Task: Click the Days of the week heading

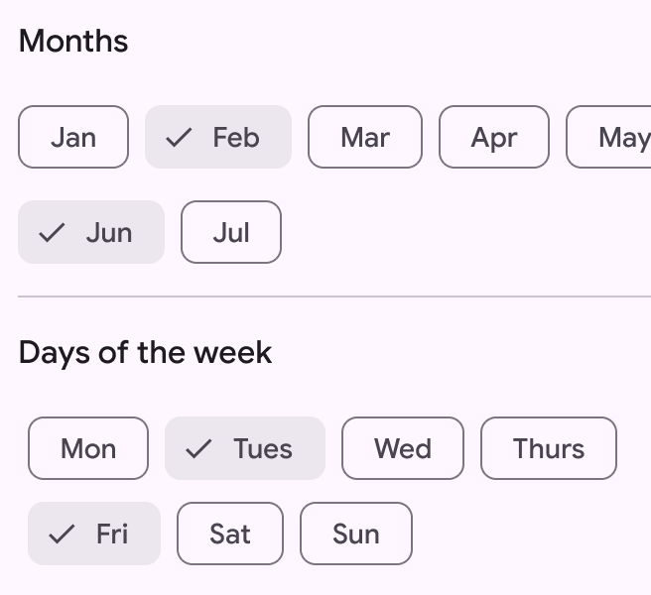Action: (x=145, y=353)
